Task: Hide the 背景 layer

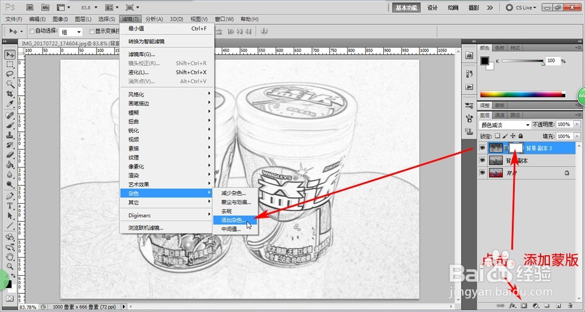Action: coord(483,173)
